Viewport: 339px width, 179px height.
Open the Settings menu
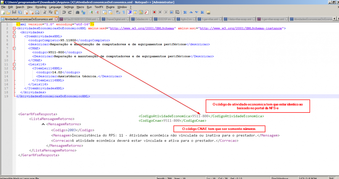coord(69,7)
